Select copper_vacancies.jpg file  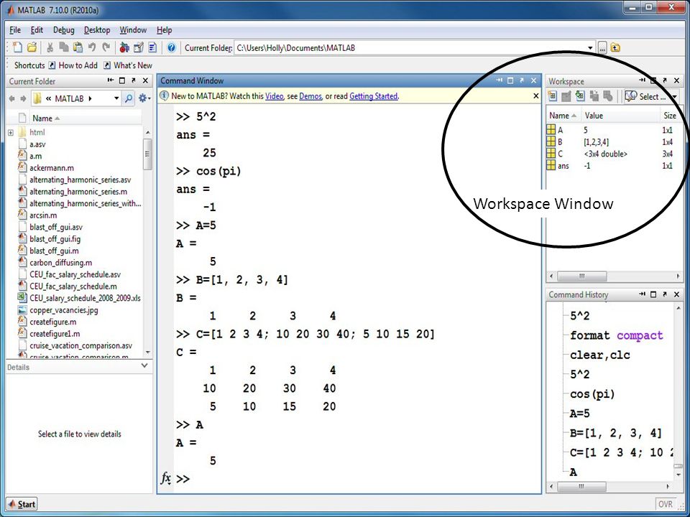(64, 310)
